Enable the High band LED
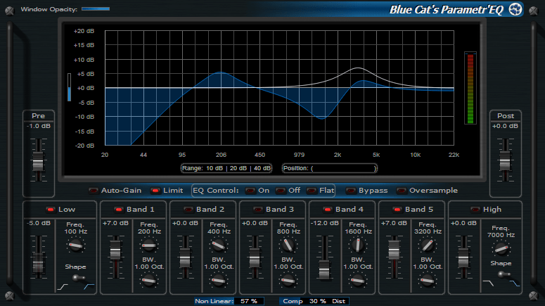 pos(475,210)
